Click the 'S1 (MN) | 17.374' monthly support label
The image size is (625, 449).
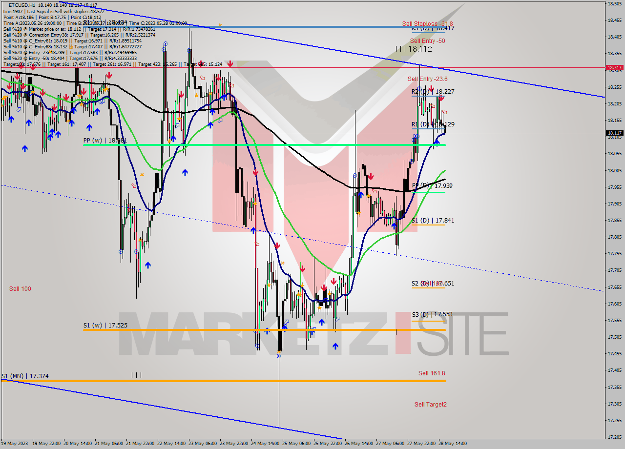click(x=25, y=376)
